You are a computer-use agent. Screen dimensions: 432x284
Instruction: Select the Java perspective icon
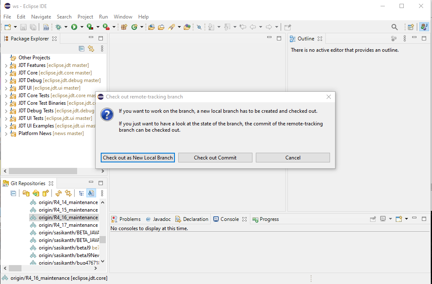coord(424,27)
